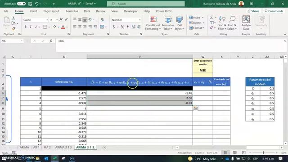Image resolution: width=288 pixels, height=162 pixels.
Task: Open Find & Select menu
Action: 232,23
